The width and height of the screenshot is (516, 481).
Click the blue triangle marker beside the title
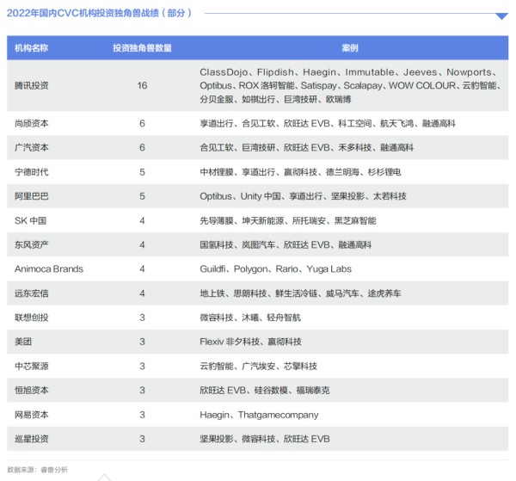pos(501,16)
